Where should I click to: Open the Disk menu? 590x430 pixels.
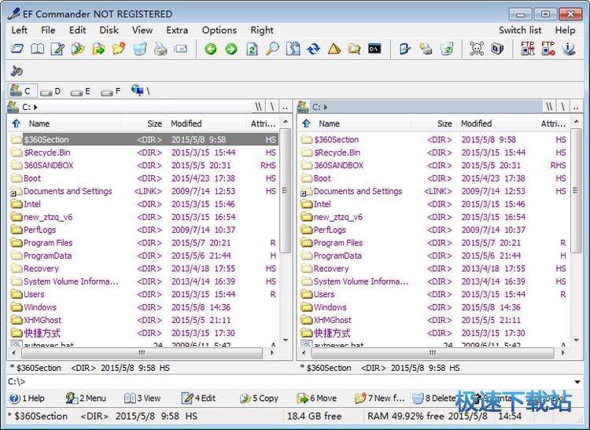coord(109,30)
